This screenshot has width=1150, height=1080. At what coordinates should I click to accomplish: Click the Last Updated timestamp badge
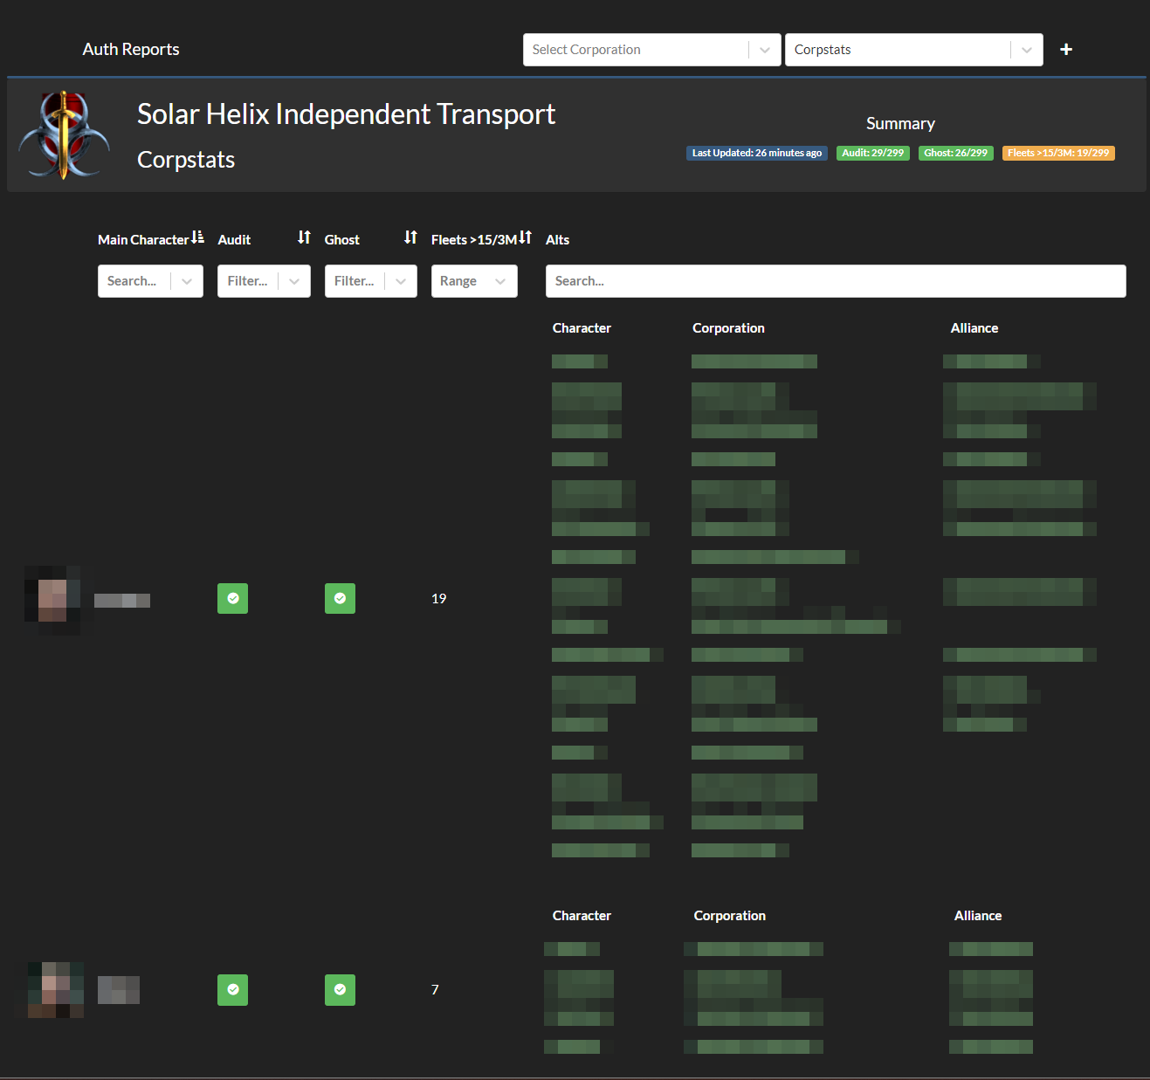pos(756,153)
